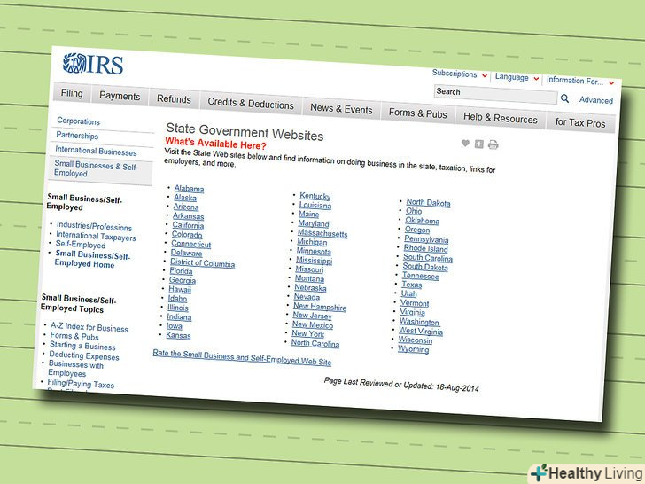
Task: Open the District of Columbia link
Action: point(202,263)
